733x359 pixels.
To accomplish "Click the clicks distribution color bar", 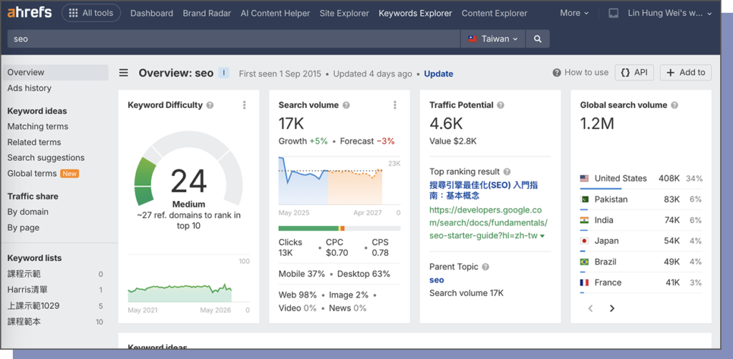I will point(339,228).
